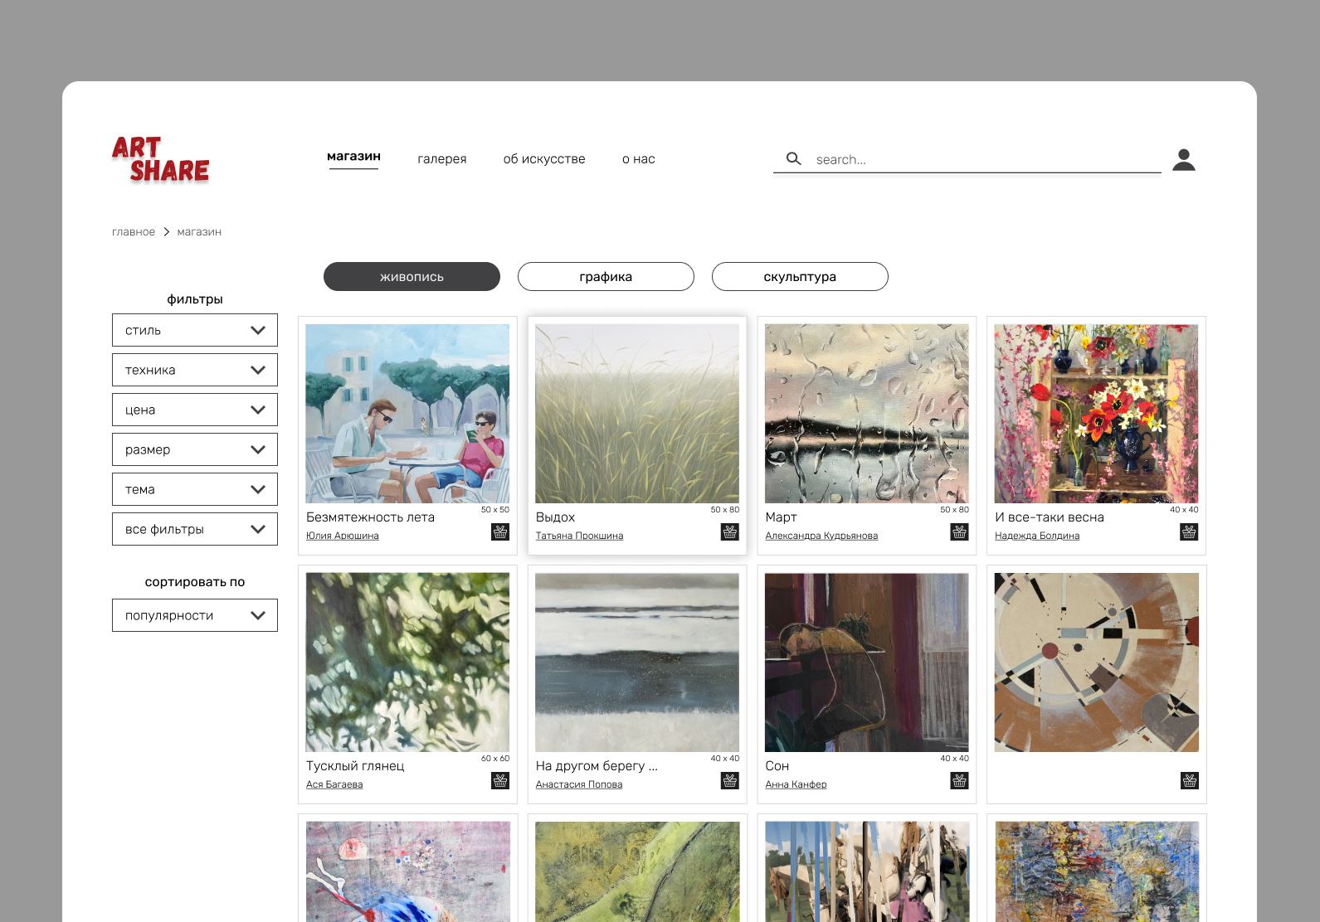Screen dimensions: 1320x922
Task: Open the 'цена' filter dropdown
Action: coord(195,410)
